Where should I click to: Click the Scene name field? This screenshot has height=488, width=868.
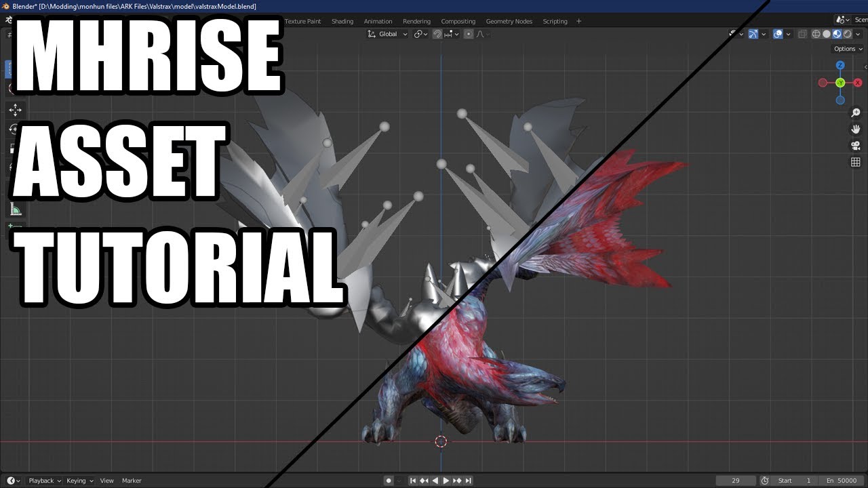click(861, 20)
